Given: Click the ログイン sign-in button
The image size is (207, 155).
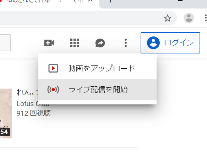Looking at the screenshot, I should point(170,43).
